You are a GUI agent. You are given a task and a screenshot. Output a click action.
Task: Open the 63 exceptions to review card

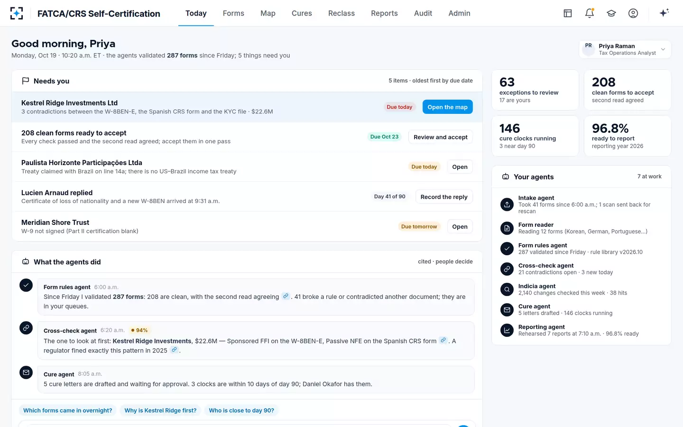535,90
